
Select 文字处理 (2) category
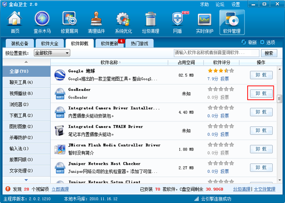(x=27, y=171)
